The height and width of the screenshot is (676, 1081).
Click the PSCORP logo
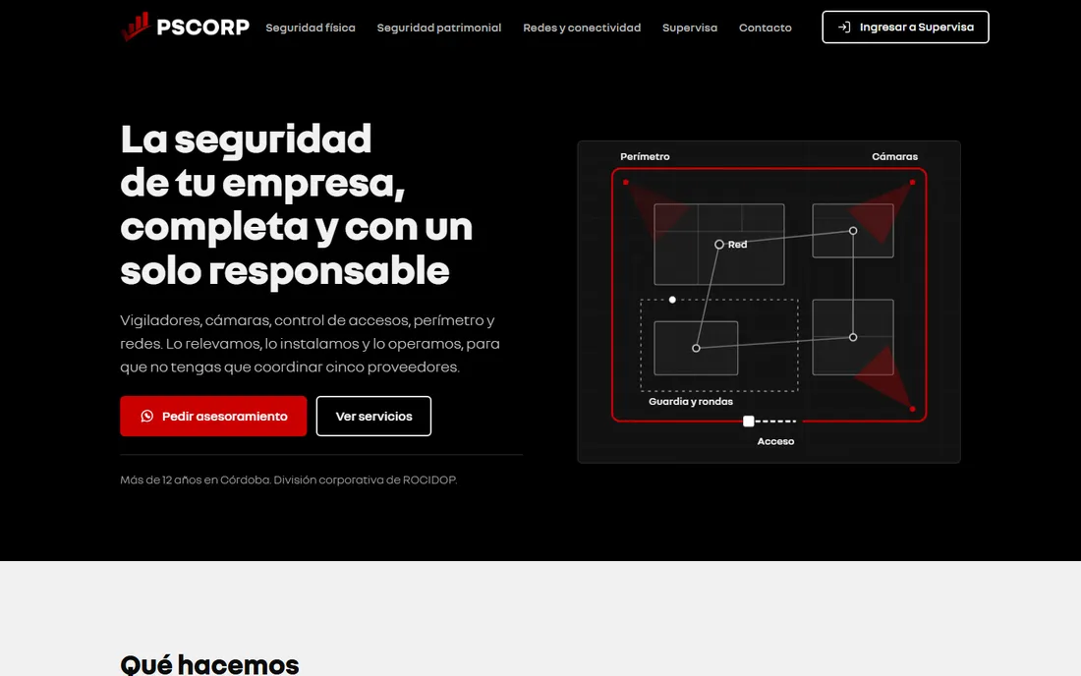coord(185,27)
